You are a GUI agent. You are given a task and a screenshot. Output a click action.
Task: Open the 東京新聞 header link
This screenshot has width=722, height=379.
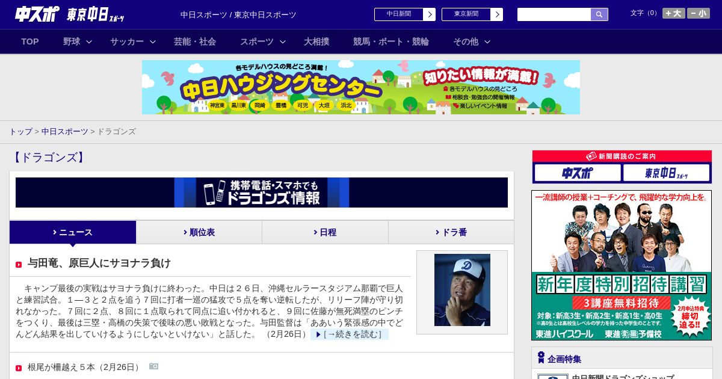472,14
